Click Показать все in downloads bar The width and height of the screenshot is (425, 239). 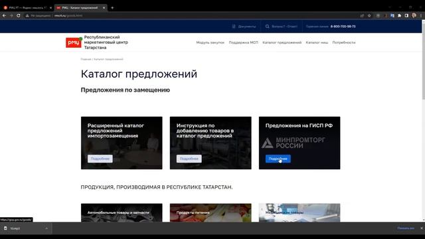pos(406,228)
